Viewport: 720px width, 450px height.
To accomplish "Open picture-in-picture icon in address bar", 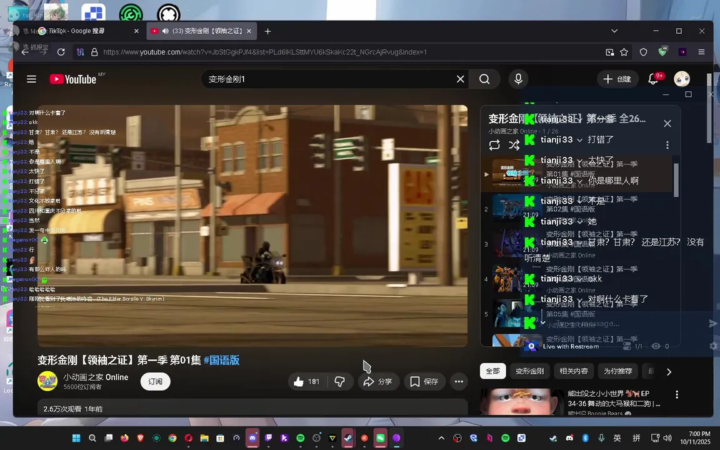I will pos(610,52).
